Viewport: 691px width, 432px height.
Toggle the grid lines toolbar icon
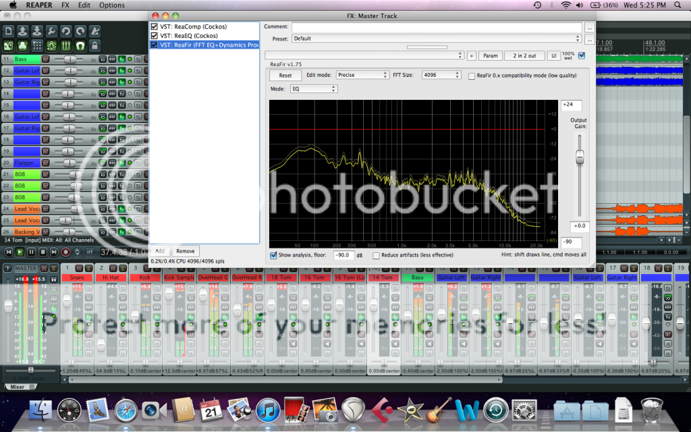pyautogui.click(x=65, y=45)
